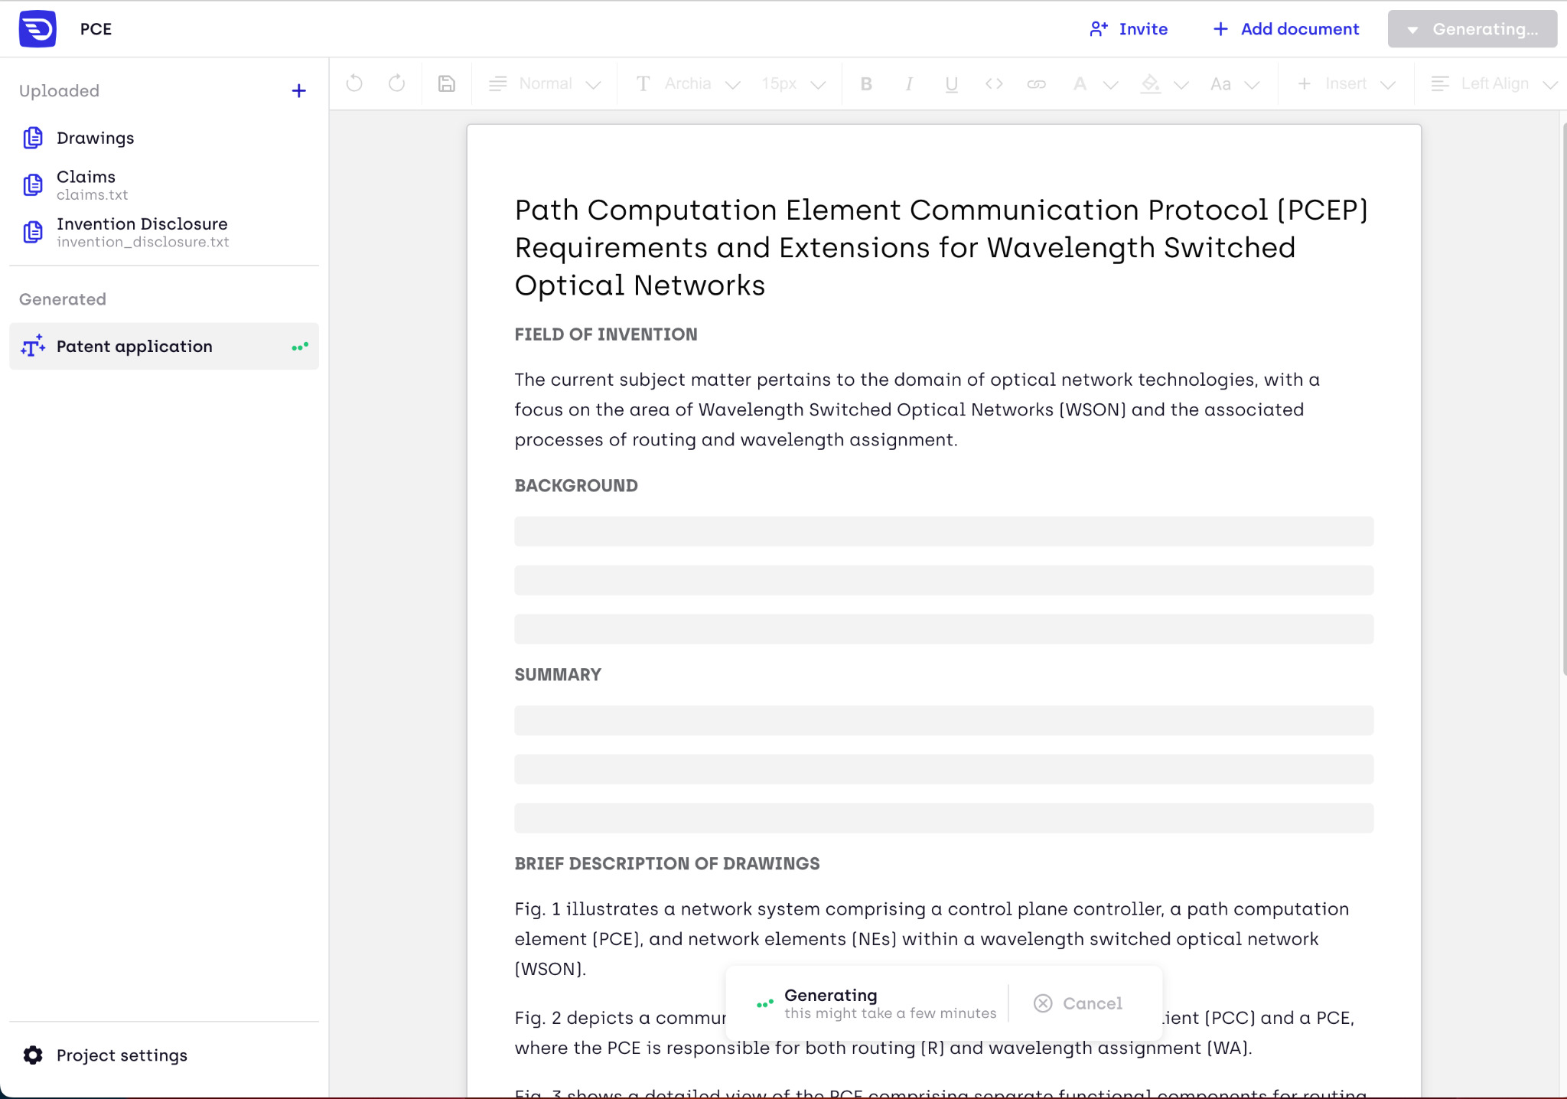Viewport: 1567px width, 1099px height.
Task: Insert a hyperlink with the link icon
Action: tap(1036, 84)
